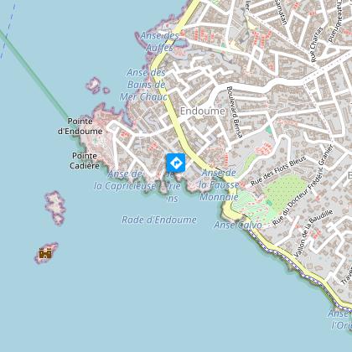Click the Rue des Flots Bleus label
The height and width of the screenshot is (352, 352).
(x=278, y=171)
